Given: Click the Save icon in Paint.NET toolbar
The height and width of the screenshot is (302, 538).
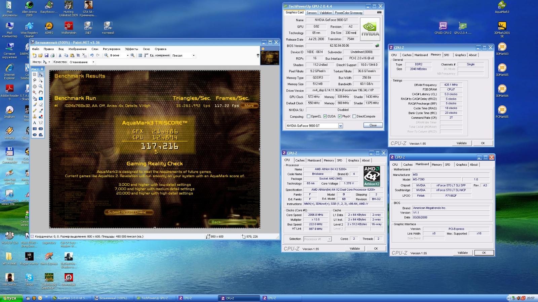Looking at the screenshot, I should click(46, 55).
